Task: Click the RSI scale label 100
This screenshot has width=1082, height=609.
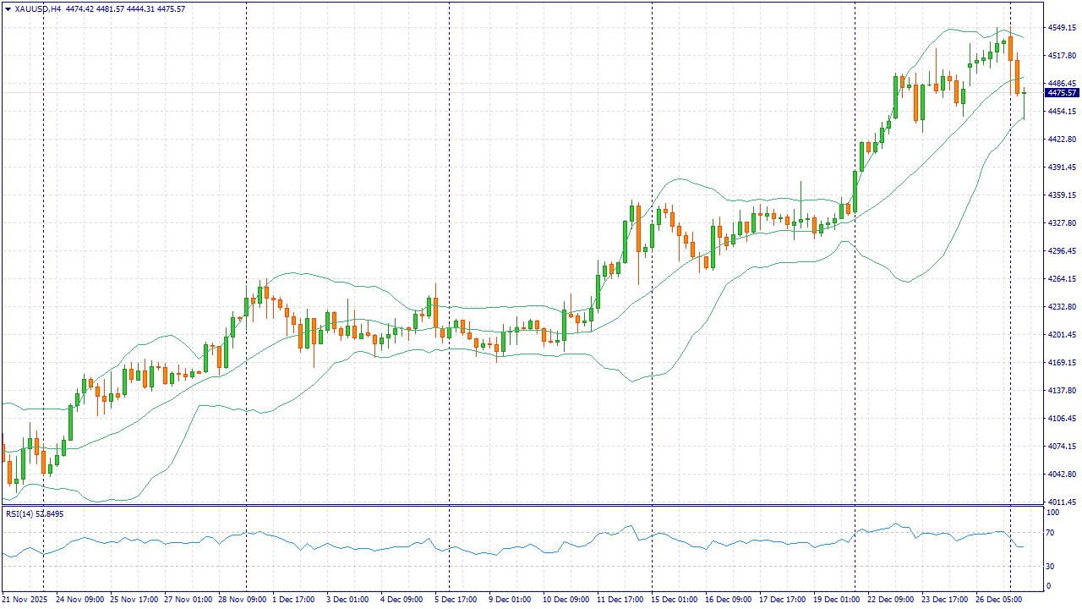Action: tap(1054, 513)
